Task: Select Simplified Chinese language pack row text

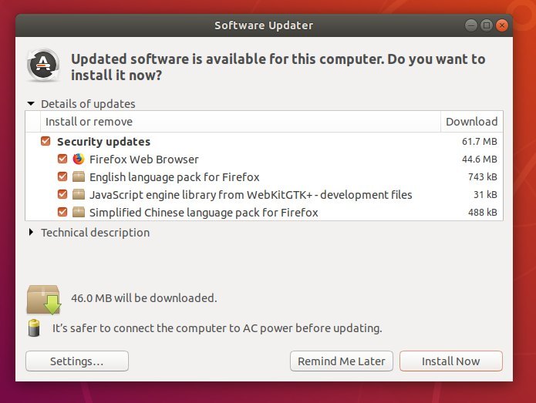Action: click(204, 213)
